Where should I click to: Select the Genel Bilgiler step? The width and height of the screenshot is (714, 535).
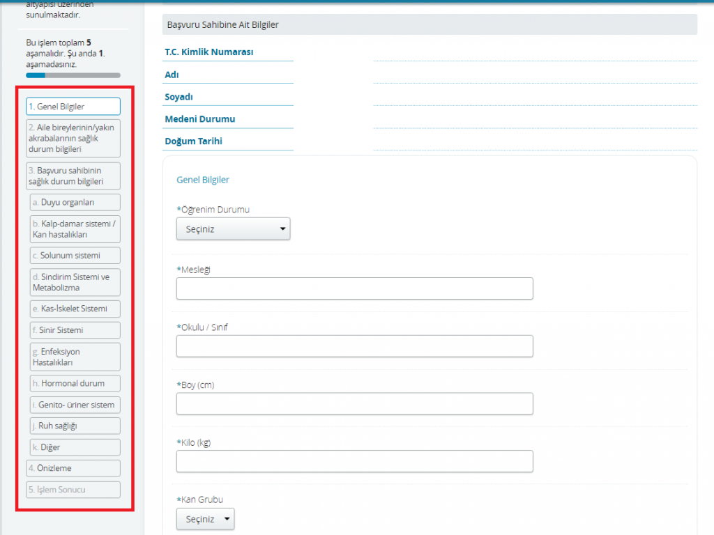[x=73, y=107]
